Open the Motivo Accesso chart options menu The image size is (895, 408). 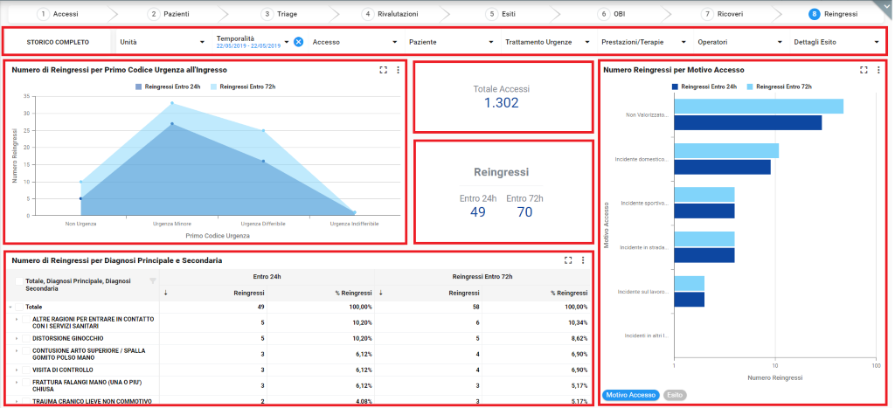coord(878,70)
